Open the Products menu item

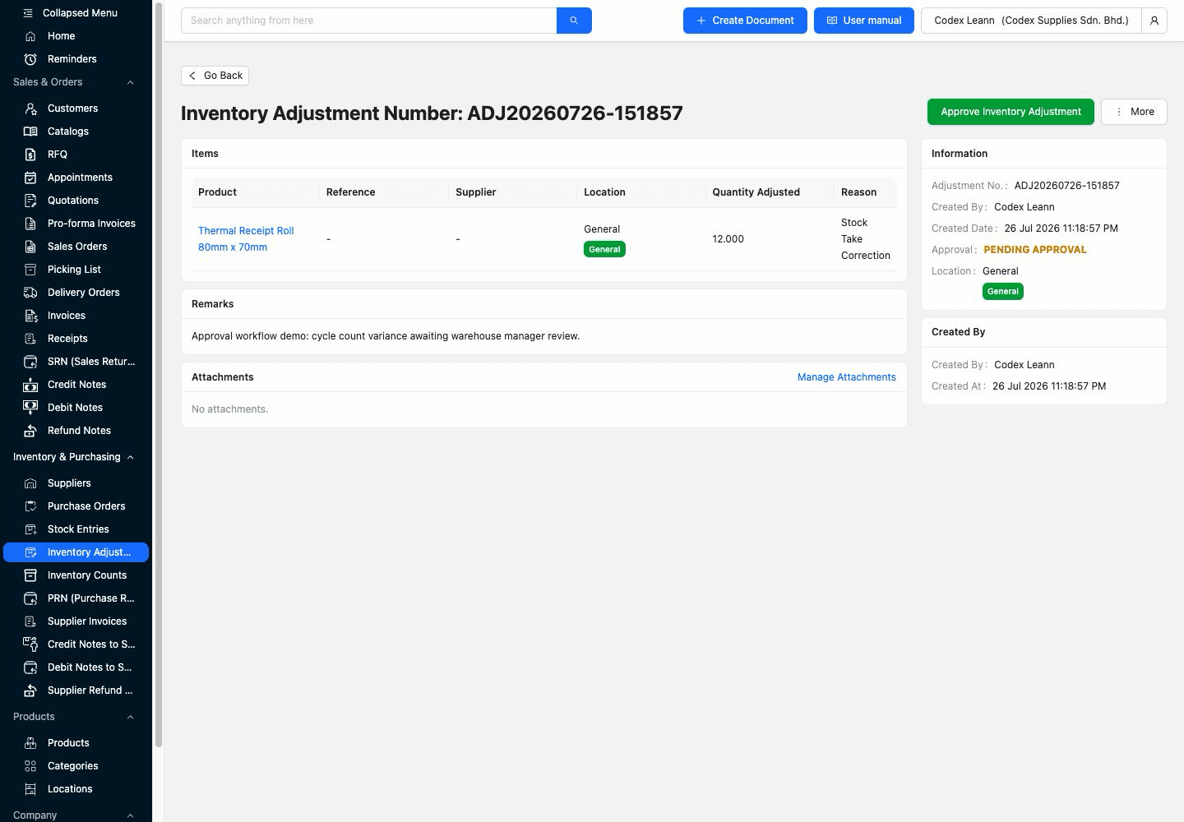pyautogui.click(x=76, y=743)
